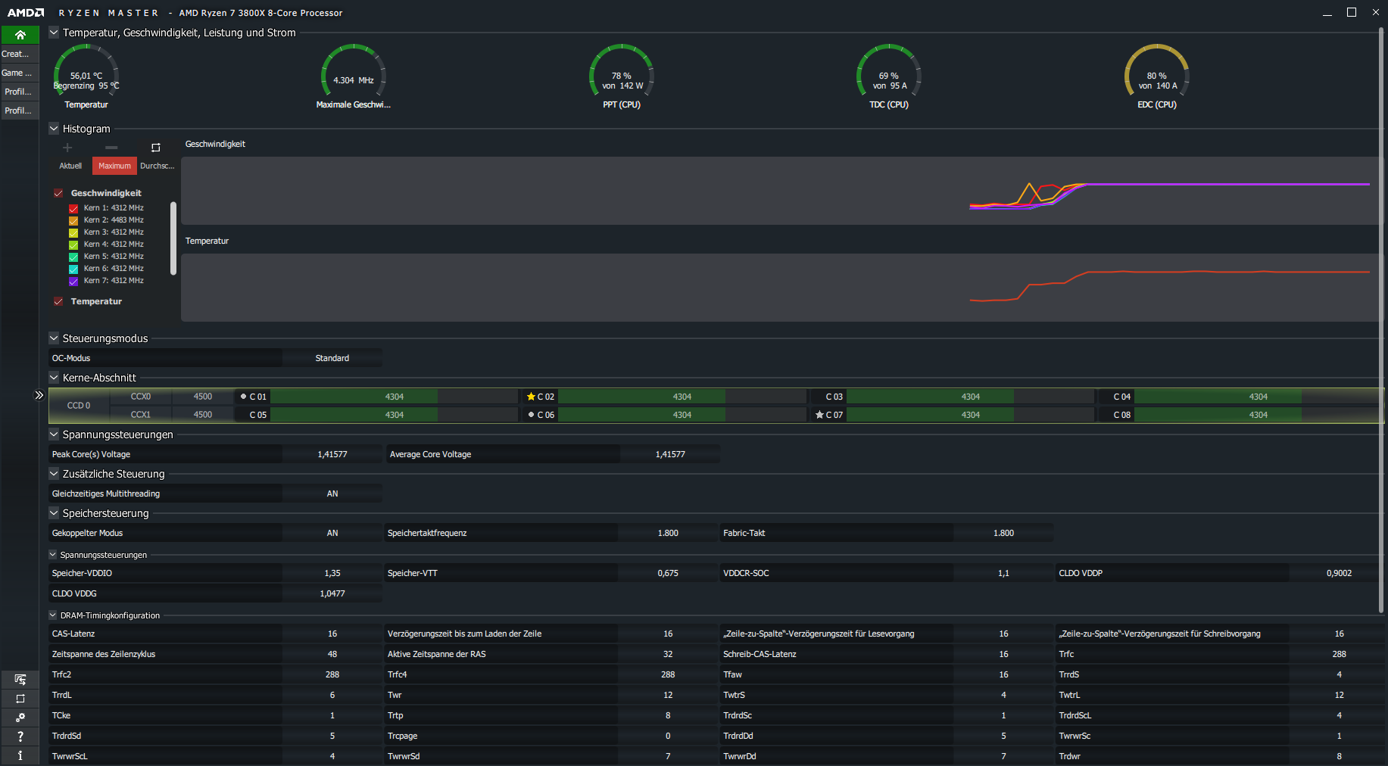Viewport: 1388px width, 766px height.
Task: Select the Maximum histogram mode button
Action: (114, 166)
